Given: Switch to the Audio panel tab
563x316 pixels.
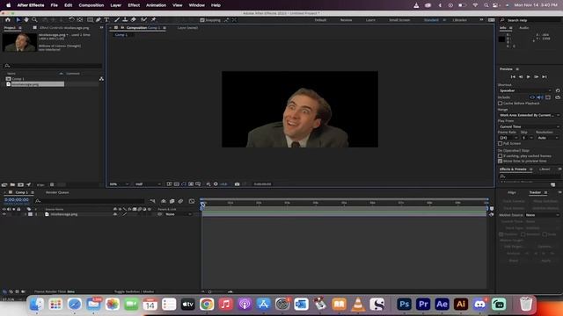Looking at the screenshot, I should 524,27.
